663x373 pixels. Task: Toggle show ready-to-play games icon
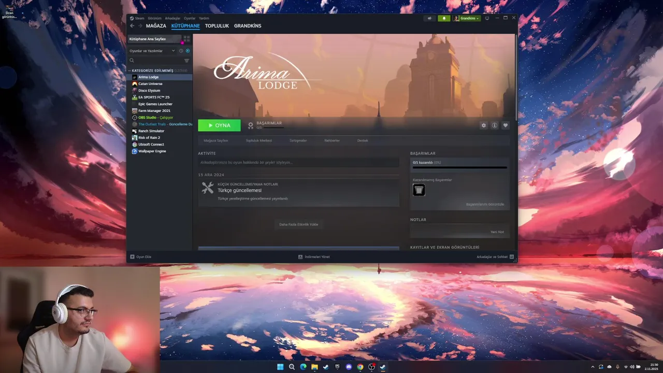point(188,51)
